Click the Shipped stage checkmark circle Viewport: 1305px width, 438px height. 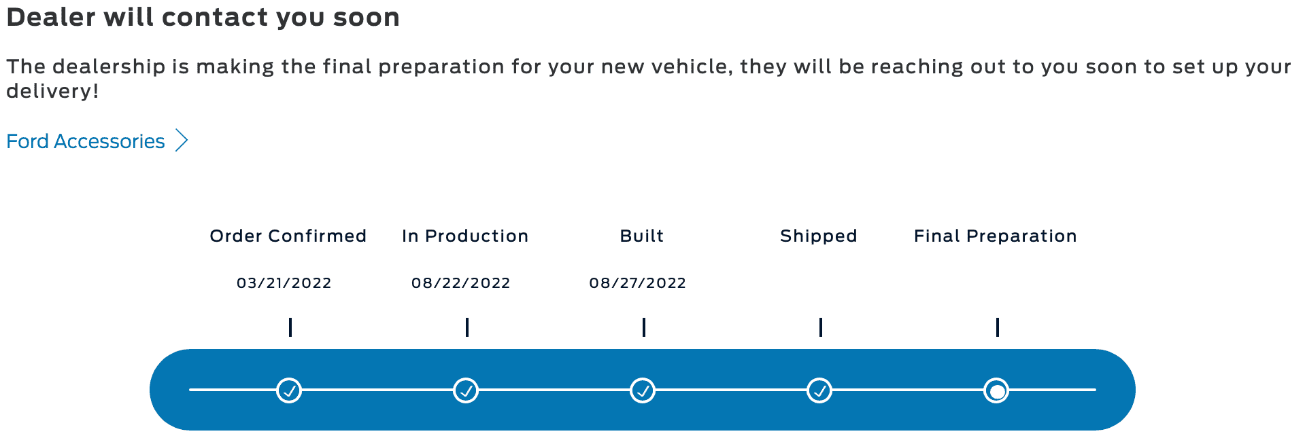(x=819, y=390)
